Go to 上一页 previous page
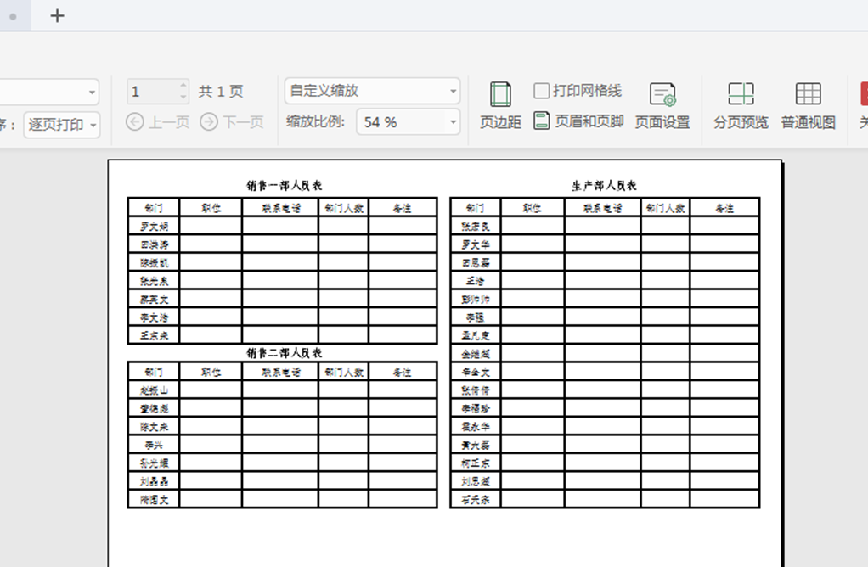 158,121
